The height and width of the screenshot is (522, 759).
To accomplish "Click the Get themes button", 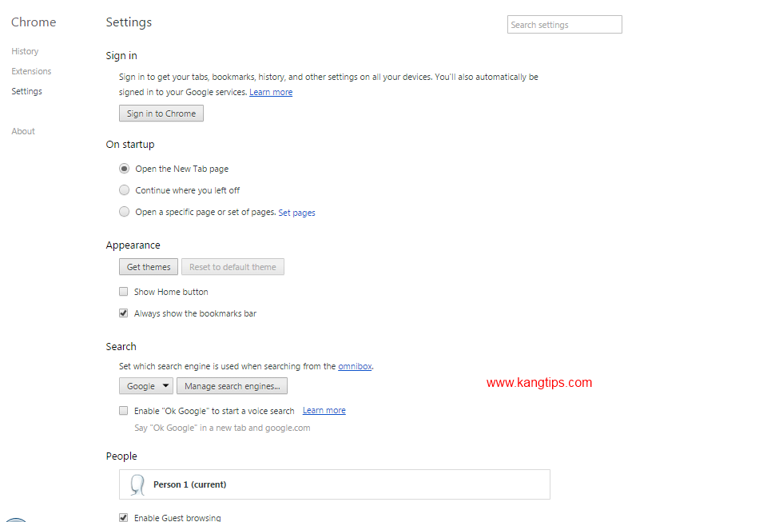I will point(149,267).
